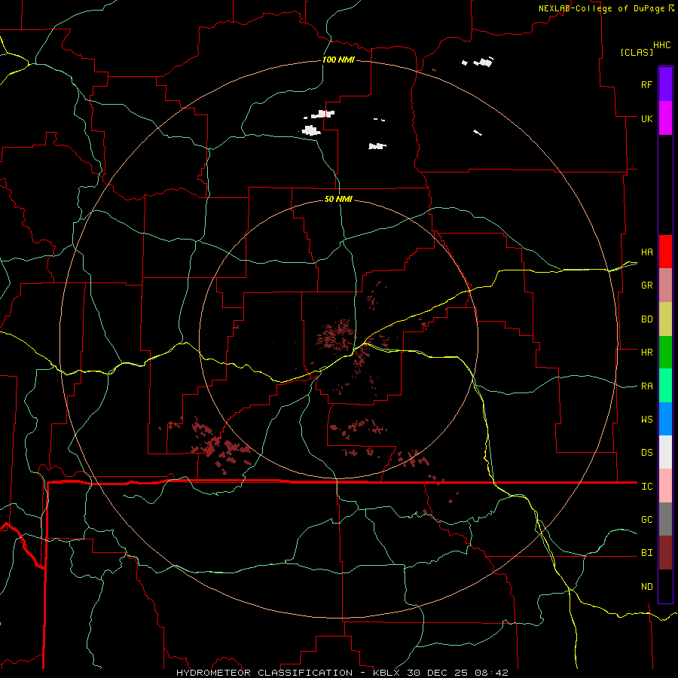Screen dimensions: 678x678
Task: Click the "IC" legend label
Action: click(646, 487)
